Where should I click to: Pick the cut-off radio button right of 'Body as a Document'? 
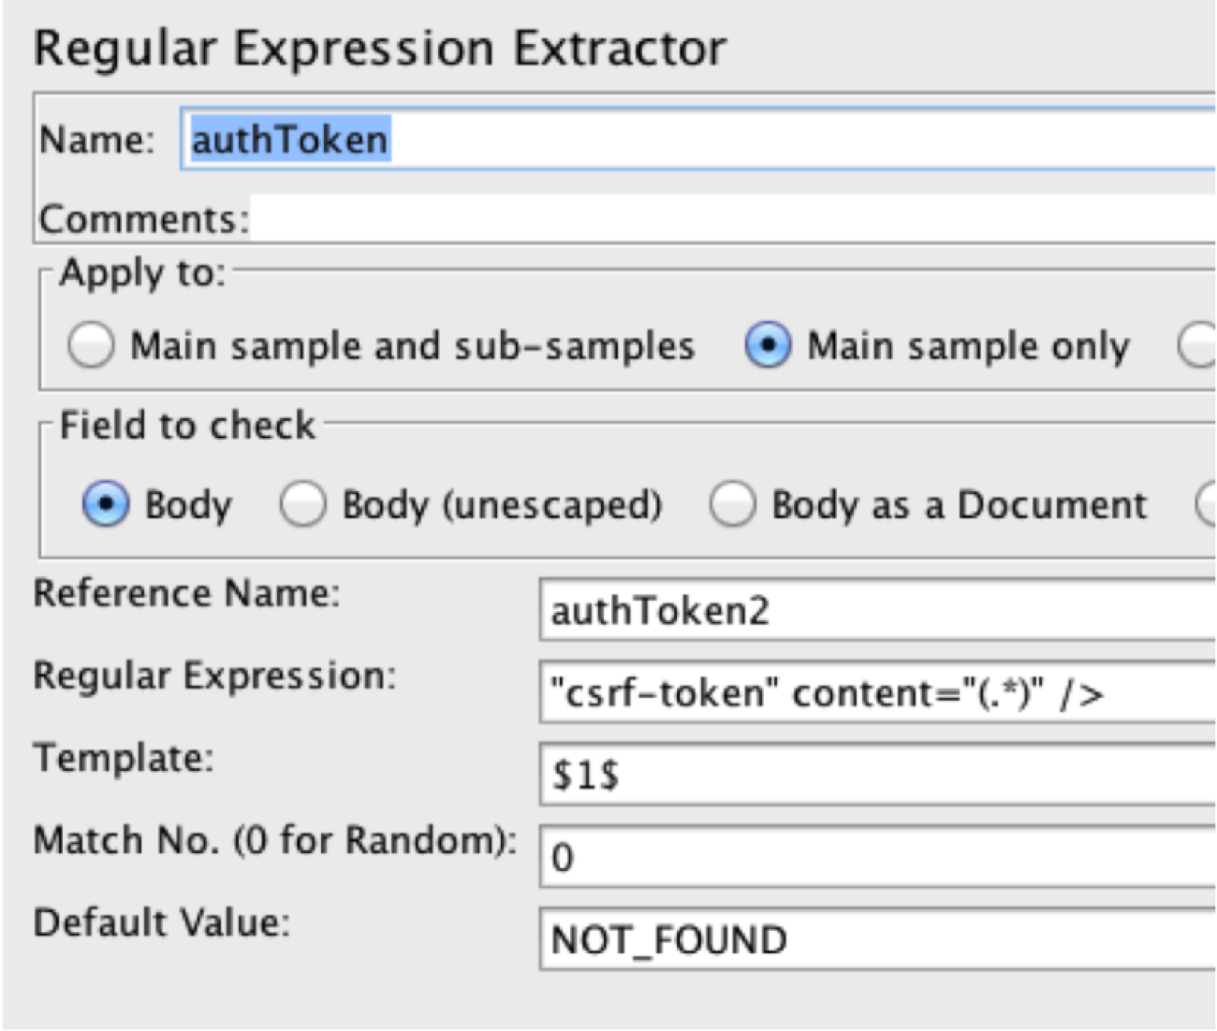point(1208,505)
